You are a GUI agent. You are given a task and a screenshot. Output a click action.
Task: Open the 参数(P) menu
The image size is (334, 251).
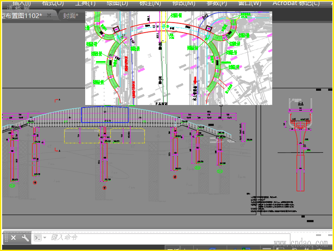click(217, 3)
